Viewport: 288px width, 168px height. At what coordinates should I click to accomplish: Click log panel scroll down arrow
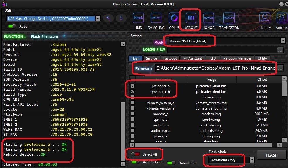123,164
